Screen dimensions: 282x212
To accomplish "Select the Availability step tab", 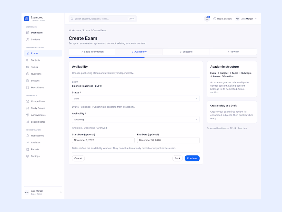I will pos(139,52).
